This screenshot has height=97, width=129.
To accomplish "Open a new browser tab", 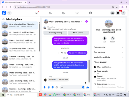I will pyautogui.click(x=29, y=2).
